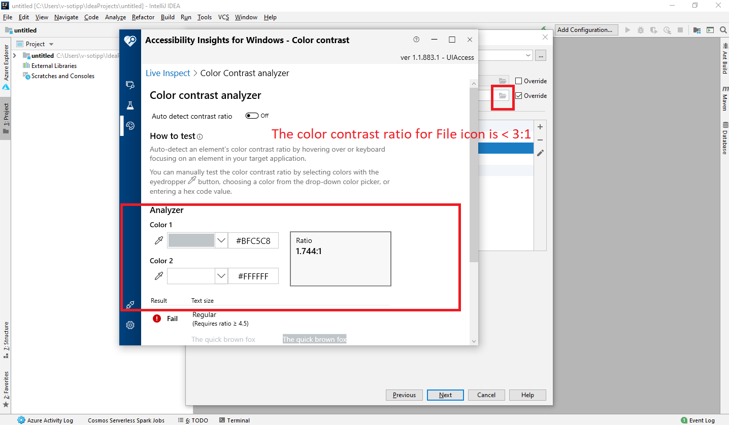Open the Terminal tool window
729x425 pixels.
(x=234, y=420)
